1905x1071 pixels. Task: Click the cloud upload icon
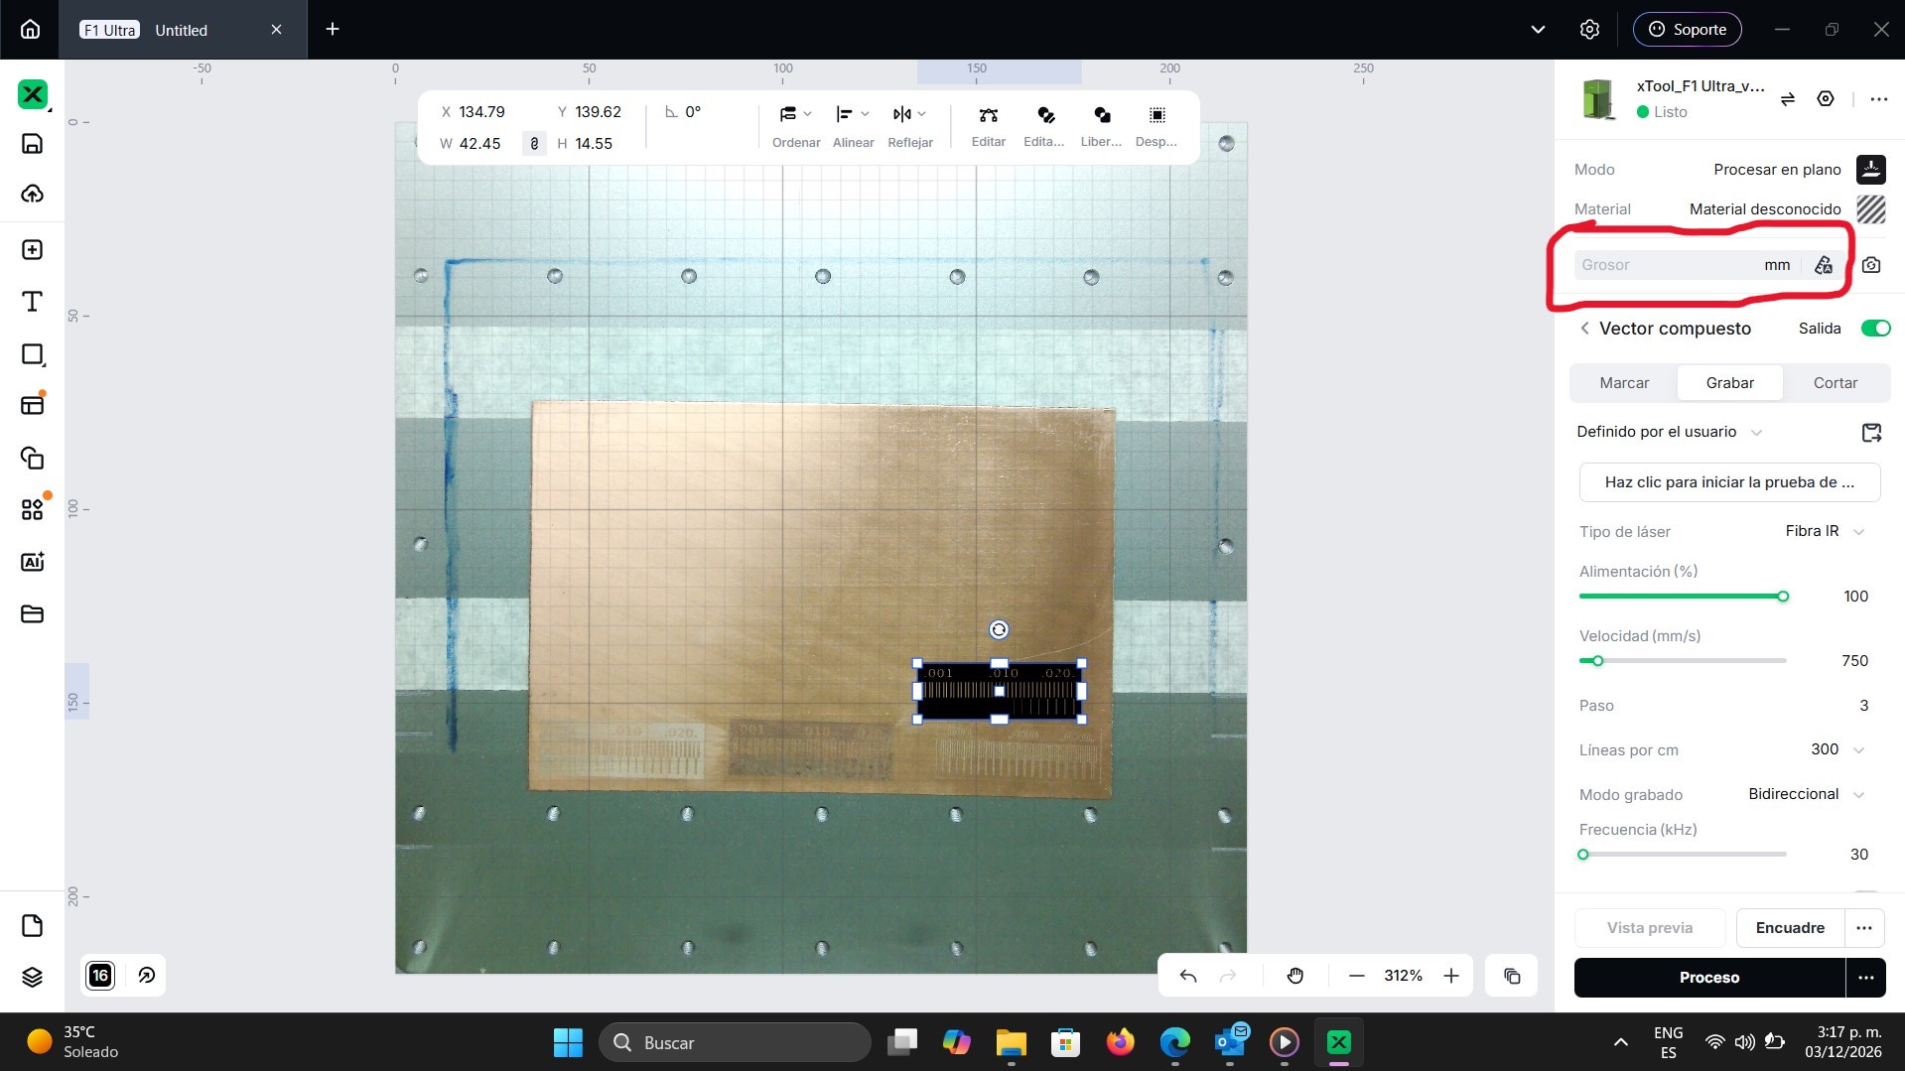(32, 194)
